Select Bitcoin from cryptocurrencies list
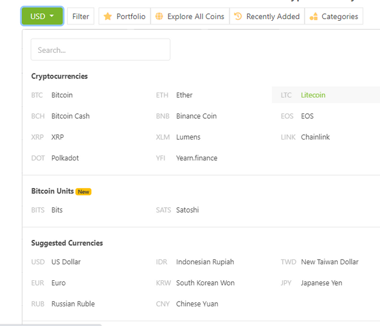The height and width of the screenshot is (326, 380). [x=62, y=95]
